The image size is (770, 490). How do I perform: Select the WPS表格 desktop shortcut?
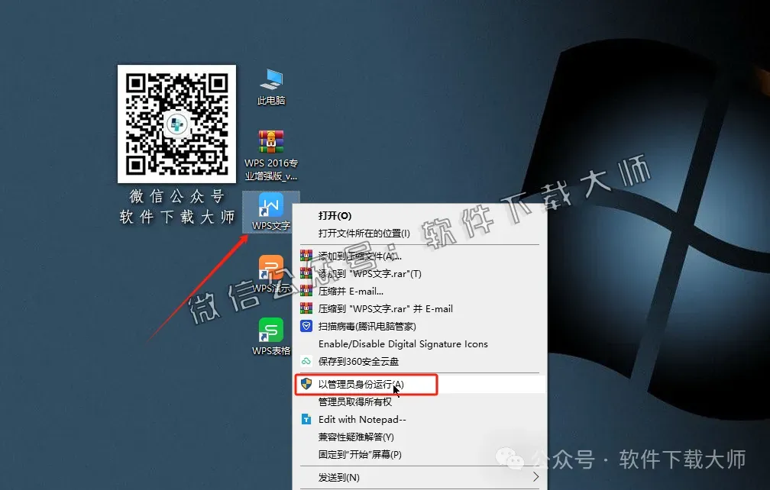tap(271, 337)
